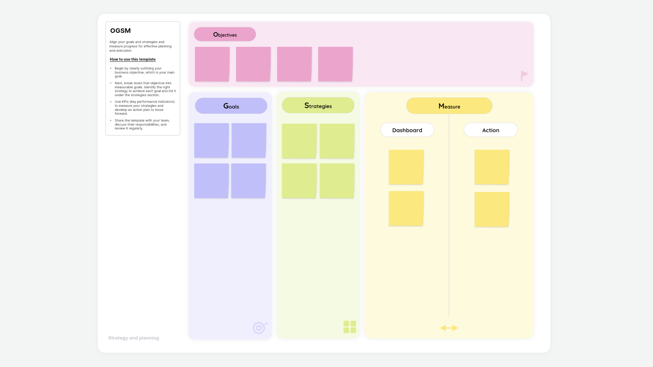Click the yellow double-headed arrow icon

pos(449,328)
